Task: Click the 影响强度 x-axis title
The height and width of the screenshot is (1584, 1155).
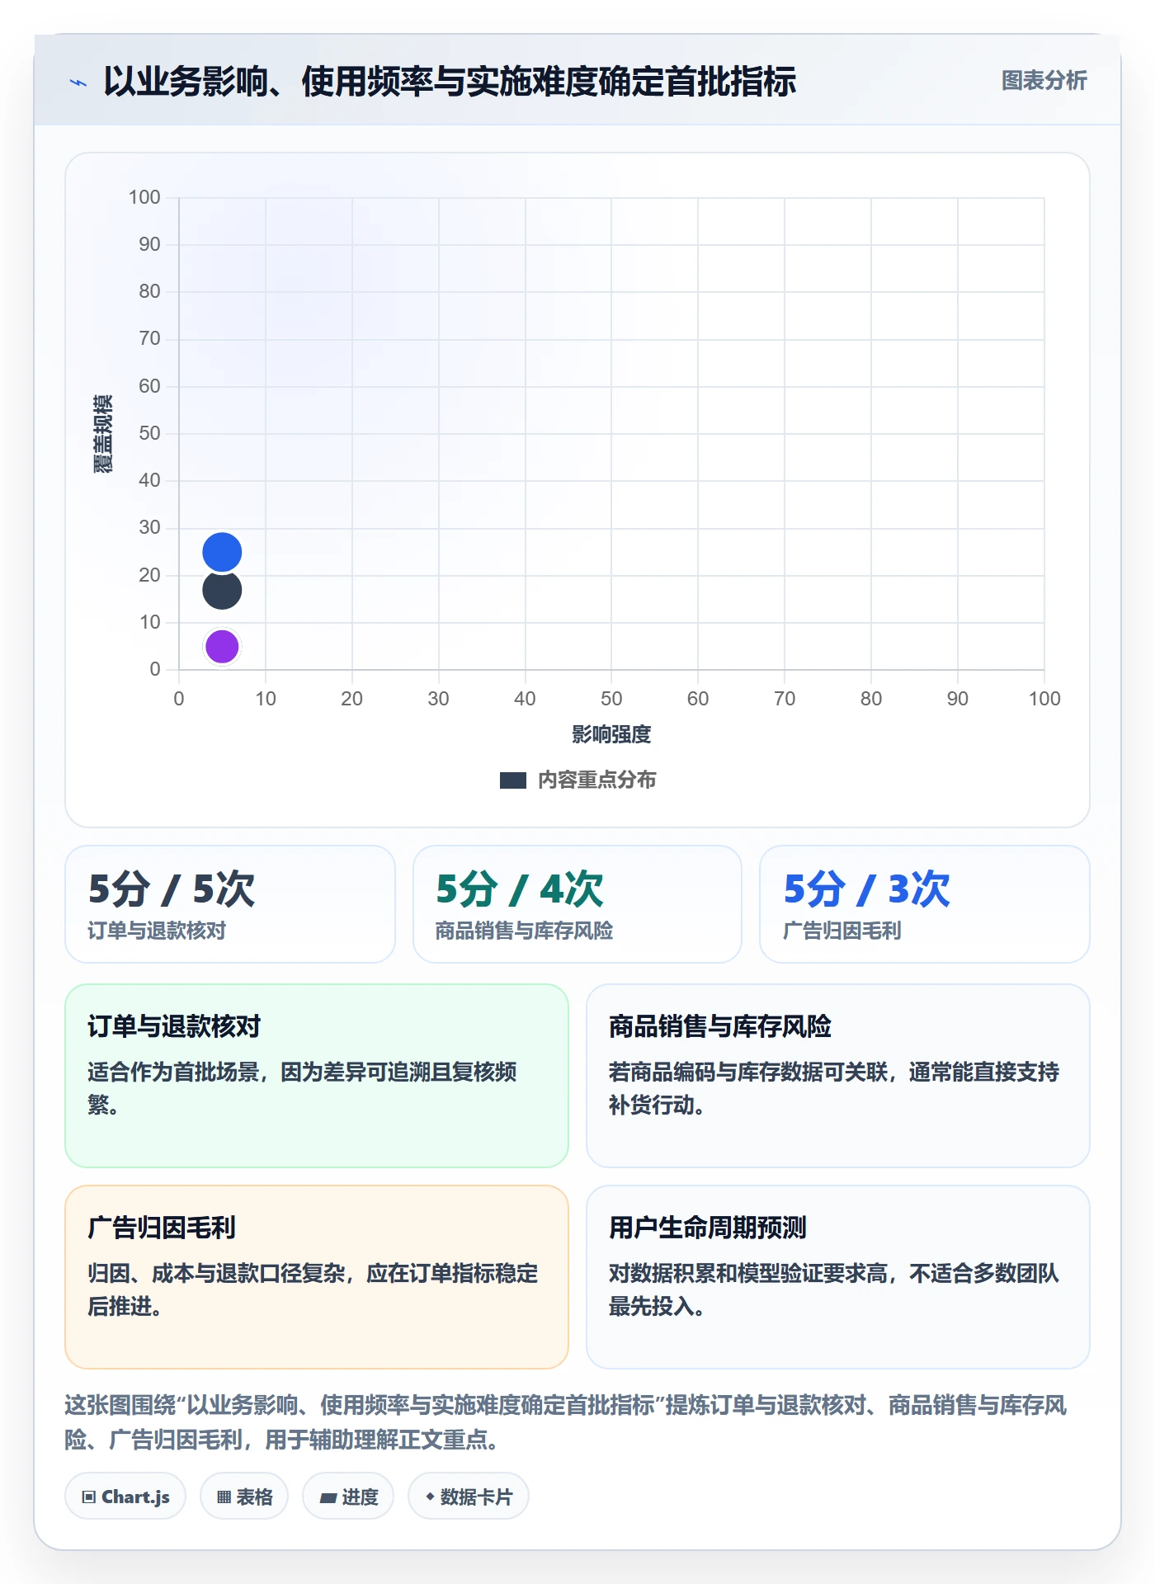Action: (x=611, y=734)
